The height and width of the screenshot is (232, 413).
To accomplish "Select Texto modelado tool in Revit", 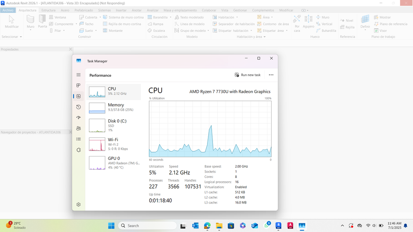I will coord(189,17).
